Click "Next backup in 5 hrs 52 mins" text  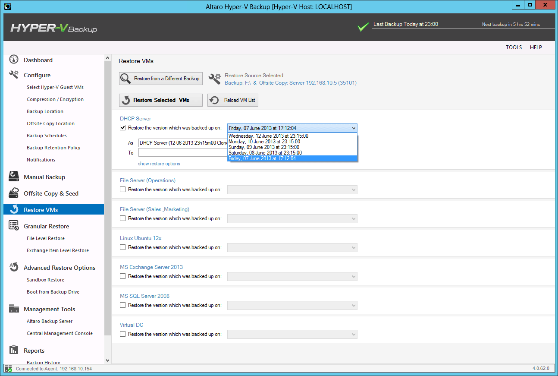(511, 25)
